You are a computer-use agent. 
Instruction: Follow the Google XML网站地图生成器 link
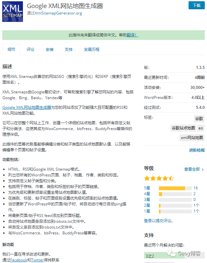26,107
